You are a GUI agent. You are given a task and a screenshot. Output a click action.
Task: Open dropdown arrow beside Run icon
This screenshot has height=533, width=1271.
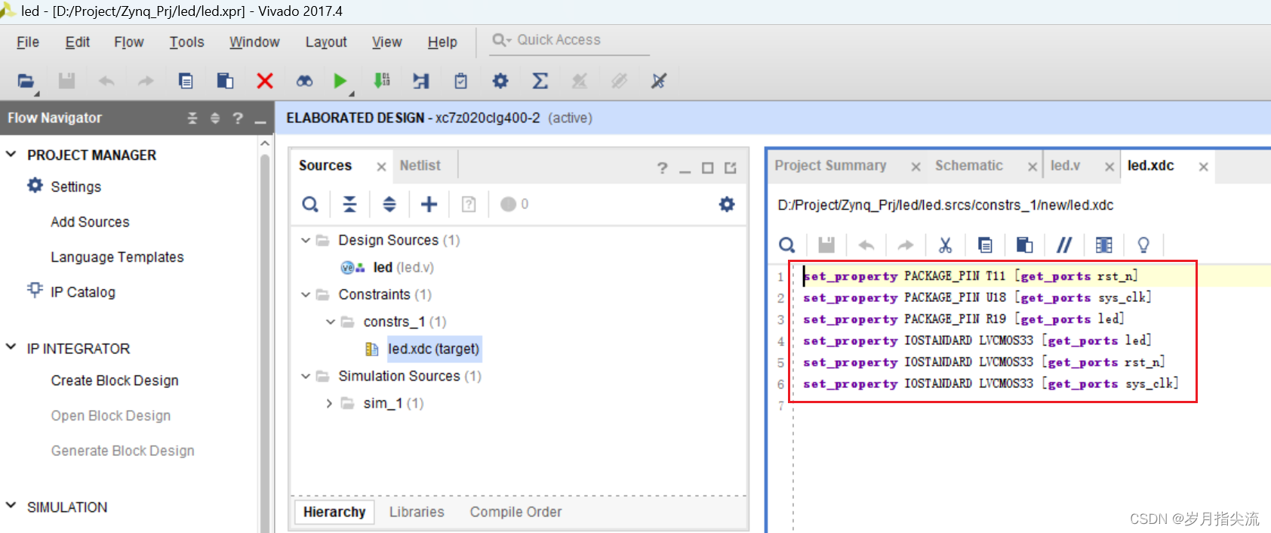point(352,94)
